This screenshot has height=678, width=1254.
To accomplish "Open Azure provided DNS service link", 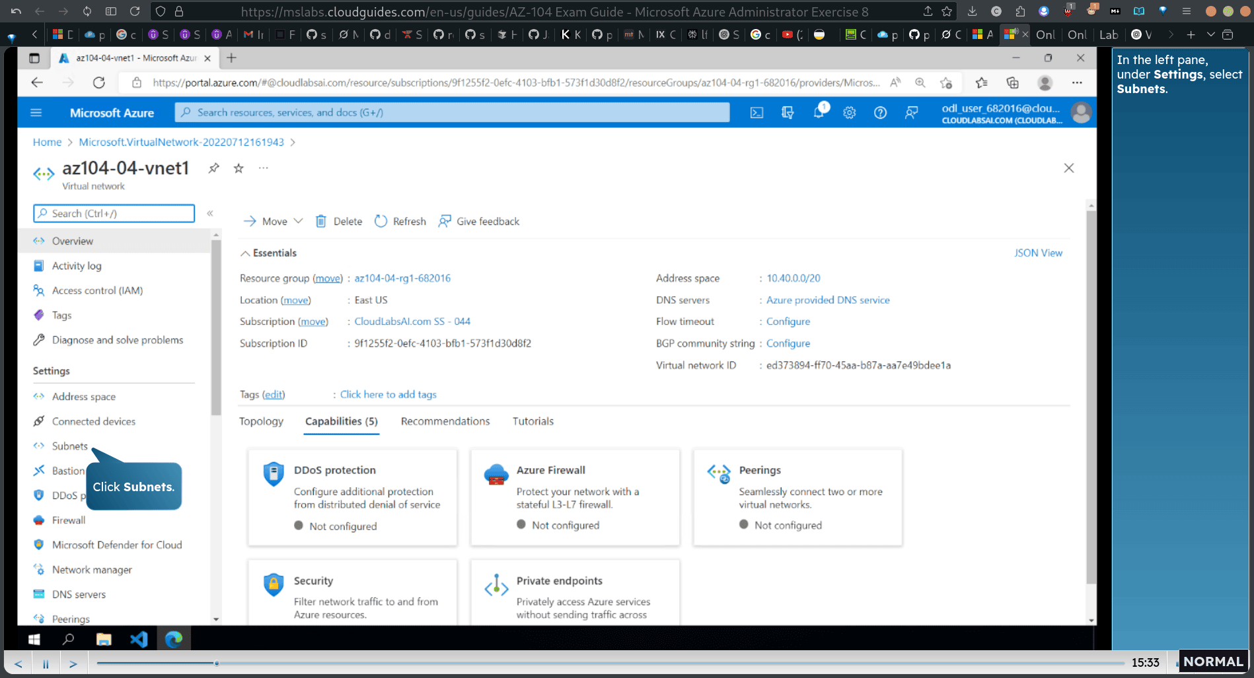I will 828,300.
